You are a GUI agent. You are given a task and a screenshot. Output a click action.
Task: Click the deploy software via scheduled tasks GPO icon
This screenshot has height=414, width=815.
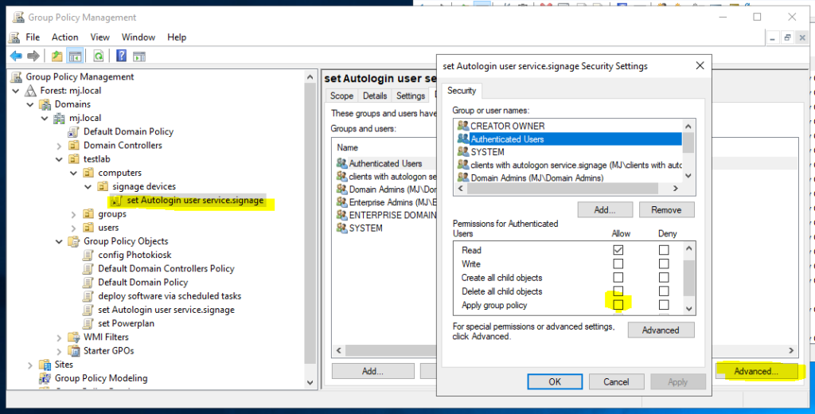click(x=88, y=296)
